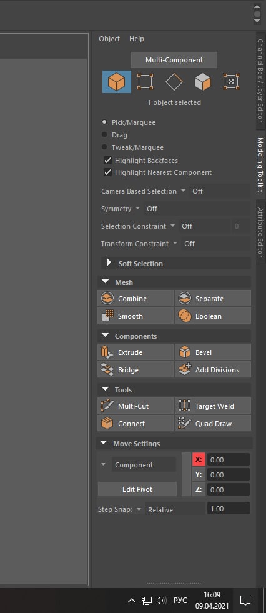Screen dimensions: 266x613
Task: Apply the Boolean mesh tool
Action: click(213, 316)
